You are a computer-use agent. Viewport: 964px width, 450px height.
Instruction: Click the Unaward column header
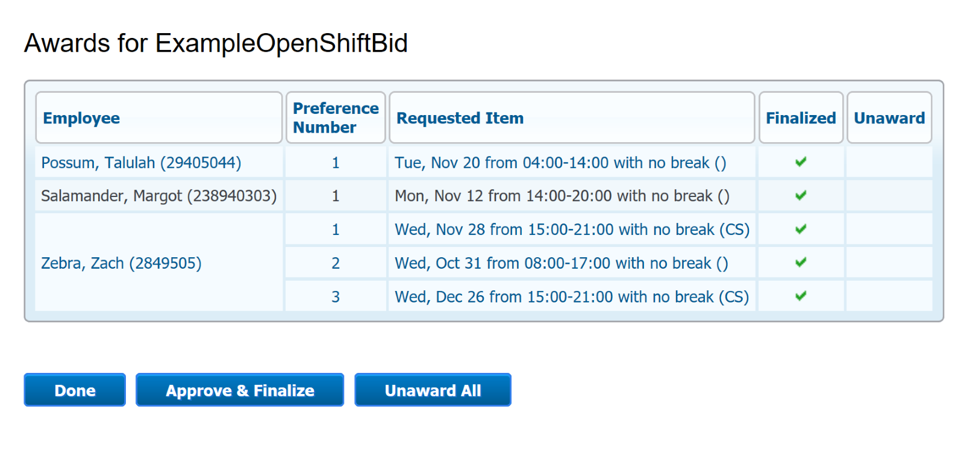click(x=889, y=118)
